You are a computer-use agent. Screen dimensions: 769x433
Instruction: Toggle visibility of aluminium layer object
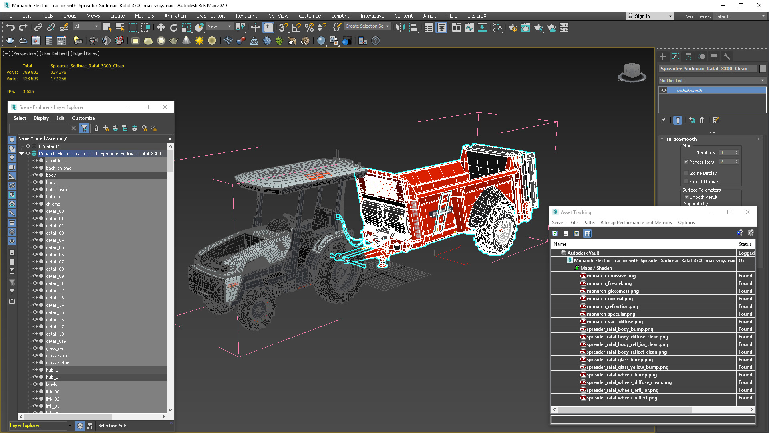coord(35,161)
